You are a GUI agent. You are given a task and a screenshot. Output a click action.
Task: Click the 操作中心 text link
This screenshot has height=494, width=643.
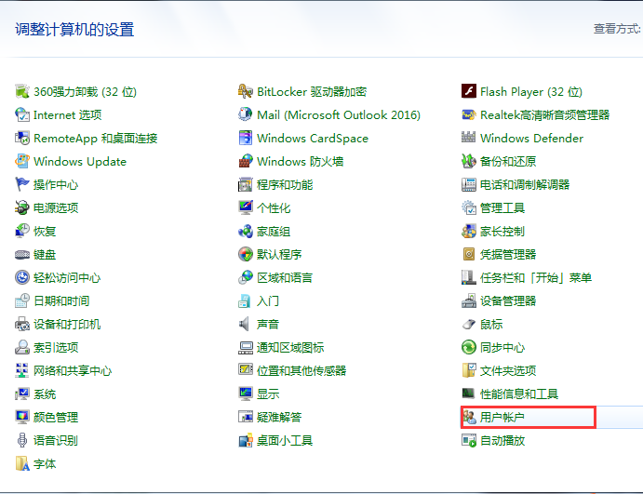(x=56, y=185)
